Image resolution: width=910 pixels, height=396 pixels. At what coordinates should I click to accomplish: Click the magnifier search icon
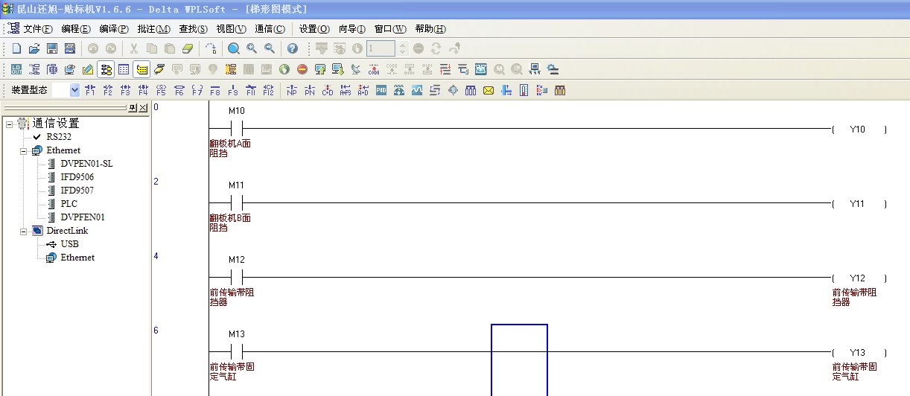234,48
